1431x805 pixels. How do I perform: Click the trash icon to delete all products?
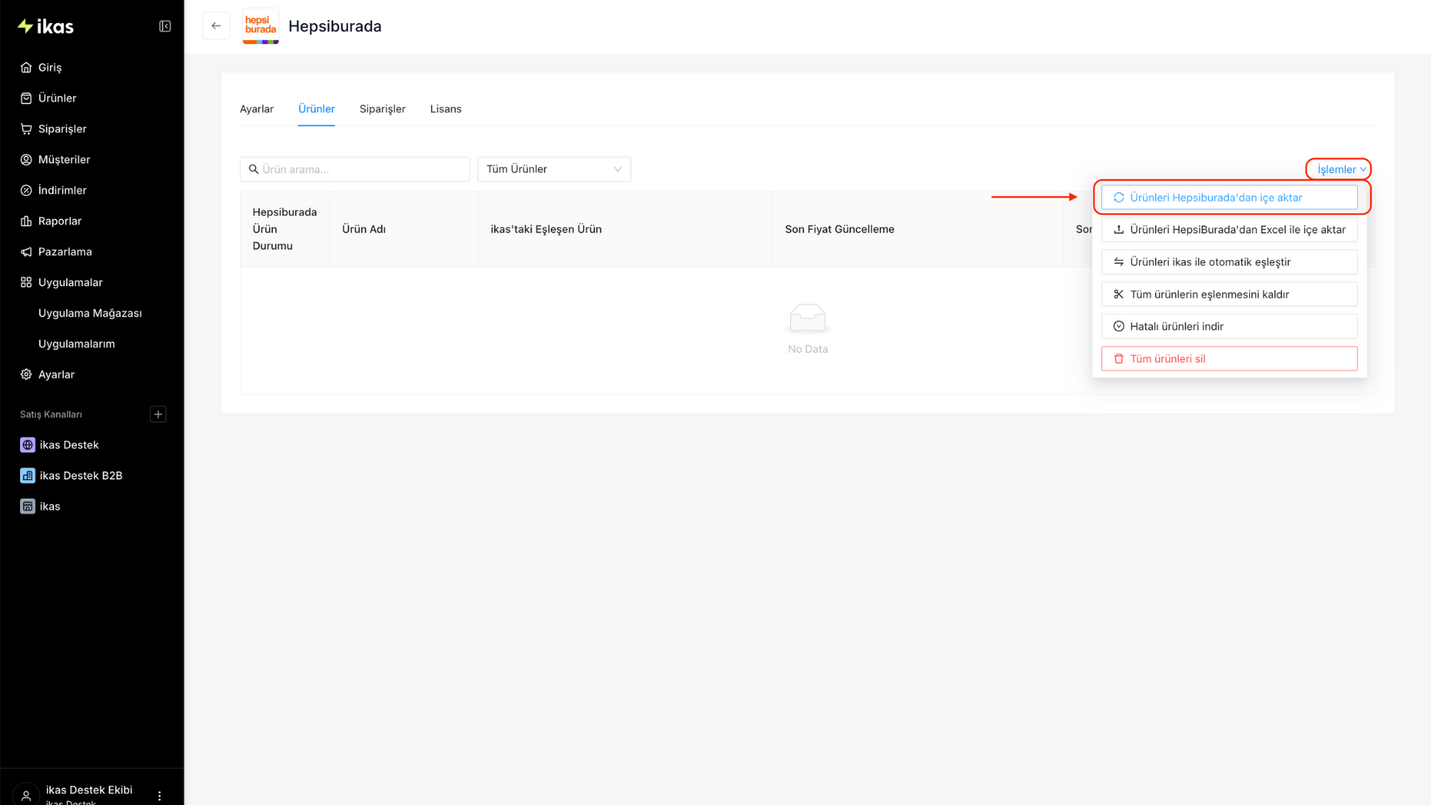tap(1119, 359)
